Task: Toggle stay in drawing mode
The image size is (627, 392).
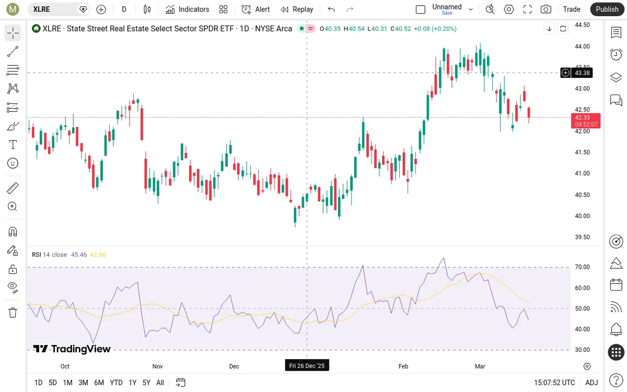Action: coord(13,250)
